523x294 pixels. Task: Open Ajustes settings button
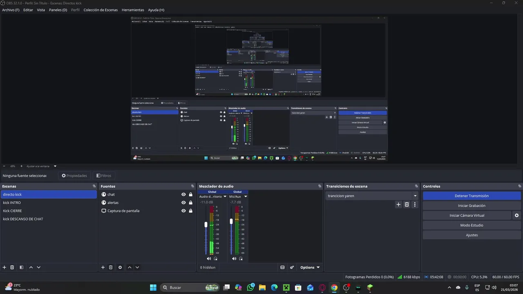(x=472, y=235)
